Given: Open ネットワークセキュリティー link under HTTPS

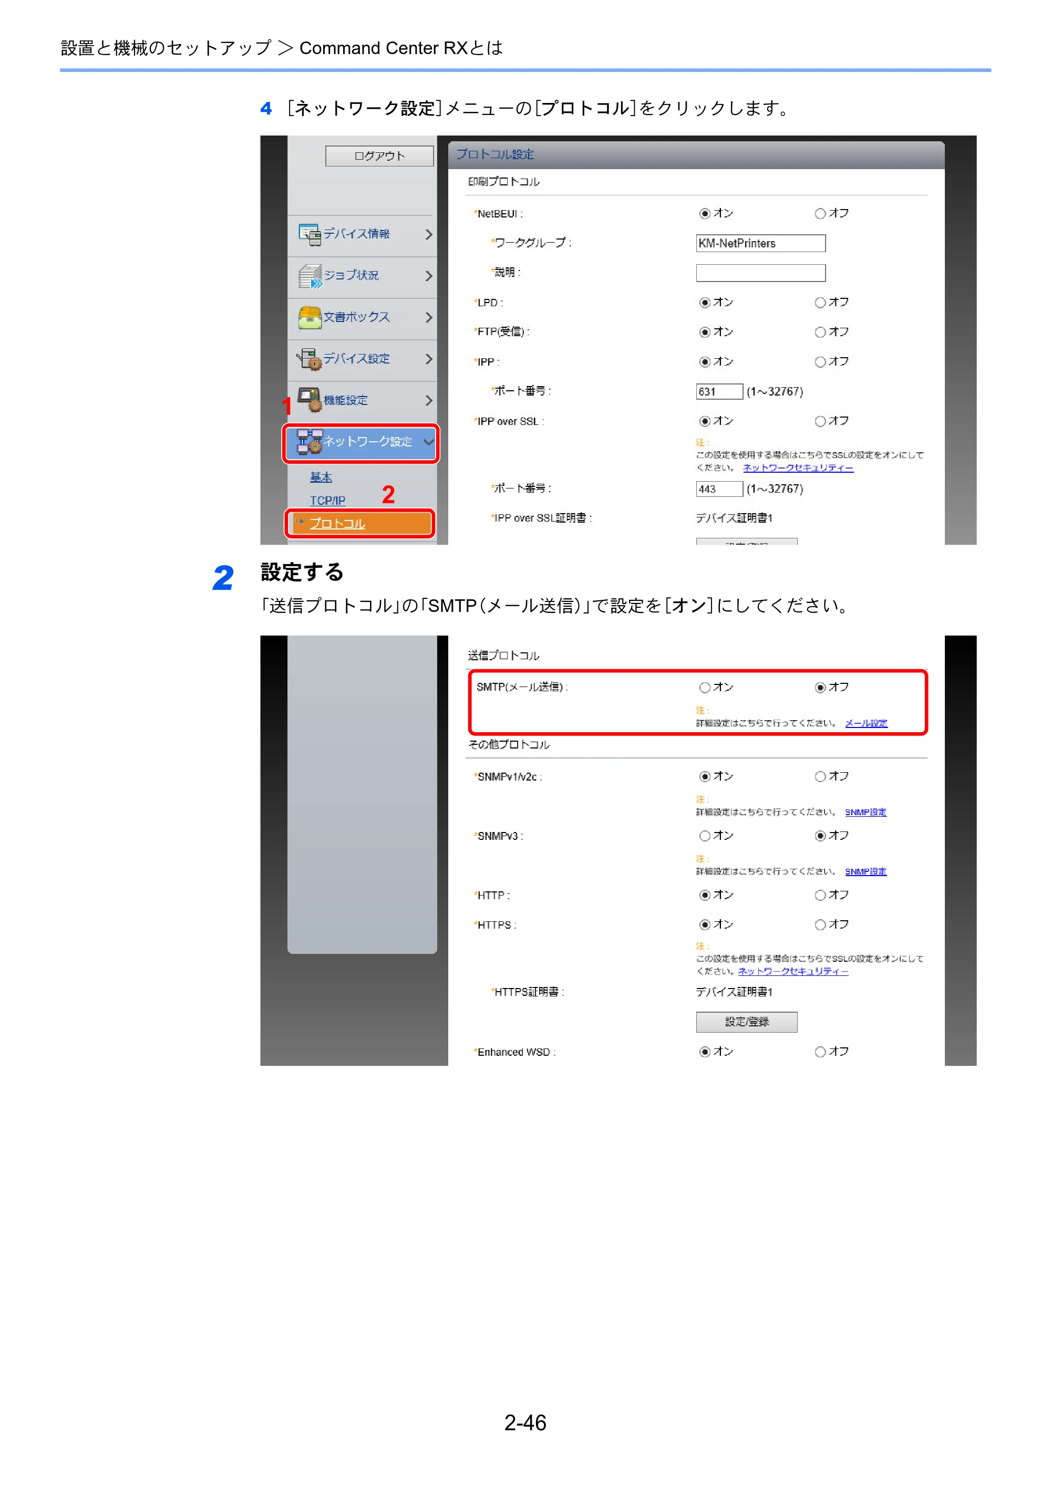Looking at the screenshot, I should (793, 972).
